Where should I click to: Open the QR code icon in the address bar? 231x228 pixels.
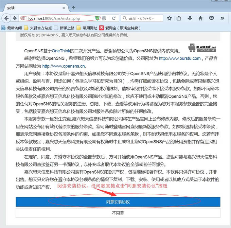coord(104,18)
